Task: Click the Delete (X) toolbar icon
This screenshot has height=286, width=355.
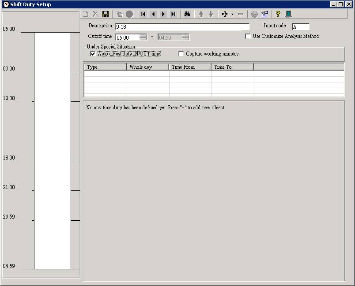Action: (95, 14)
